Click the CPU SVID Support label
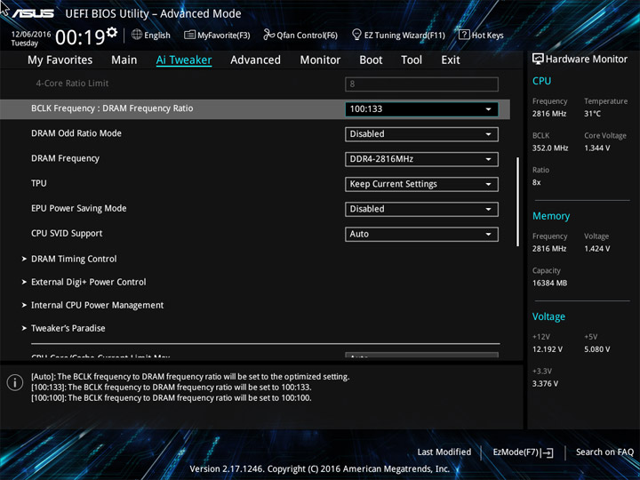The height and width of the screenshot is (480, 640). pos(67,234)
